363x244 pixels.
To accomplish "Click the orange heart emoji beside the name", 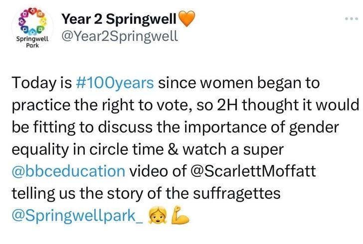I will [x=186, y=19].
